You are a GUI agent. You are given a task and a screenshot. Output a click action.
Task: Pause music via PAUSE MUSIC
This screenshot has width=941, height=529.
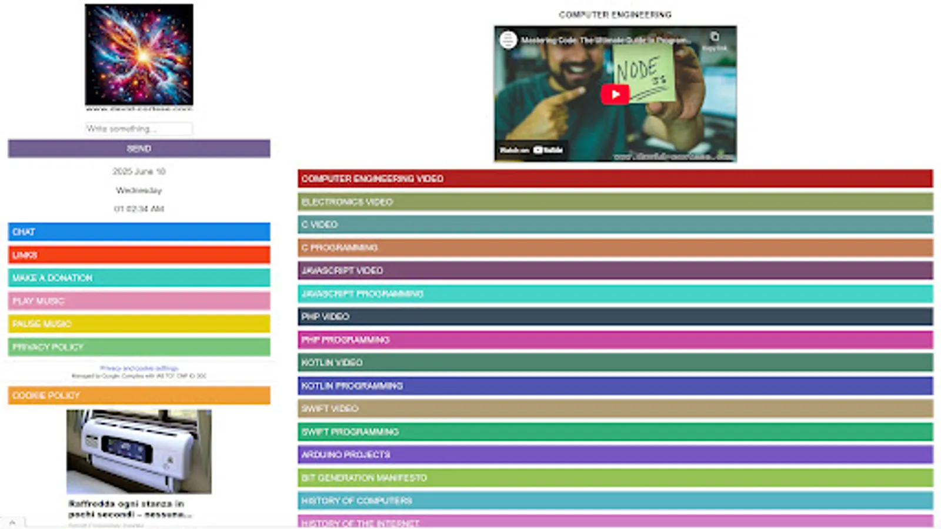(139, 323)
